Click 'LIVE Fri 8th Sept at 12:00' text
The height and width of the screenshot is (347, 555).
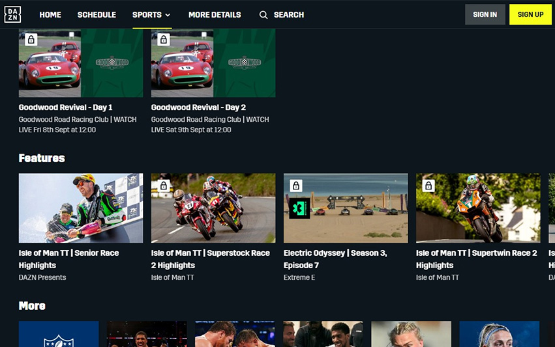pyautogui.click(x=57, y=130)
